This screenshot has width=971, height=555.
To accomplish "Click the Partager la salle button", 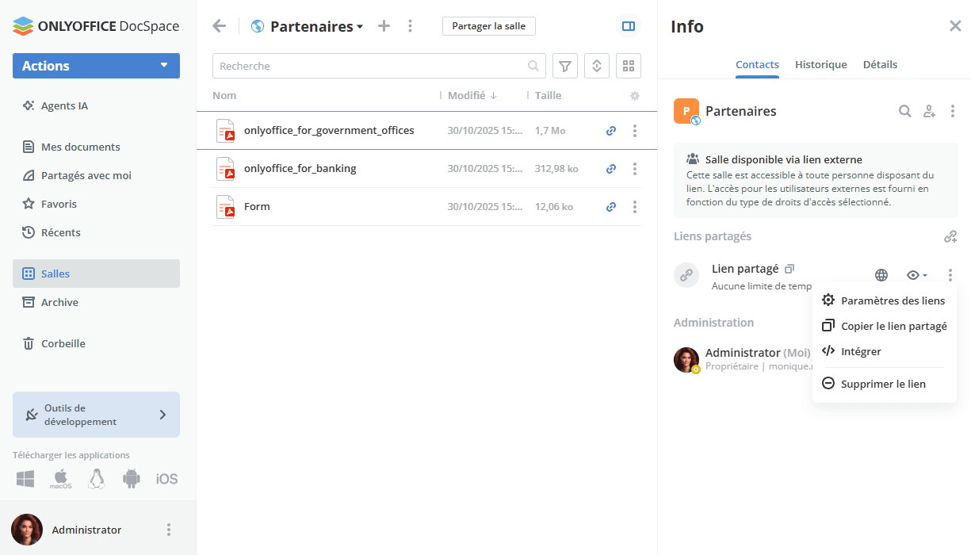I will pos(488,26).
